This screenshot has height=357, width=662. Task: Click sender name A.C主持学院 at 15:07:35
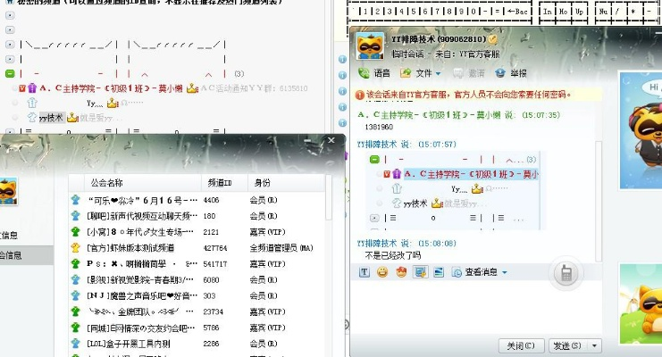point(429,115)
